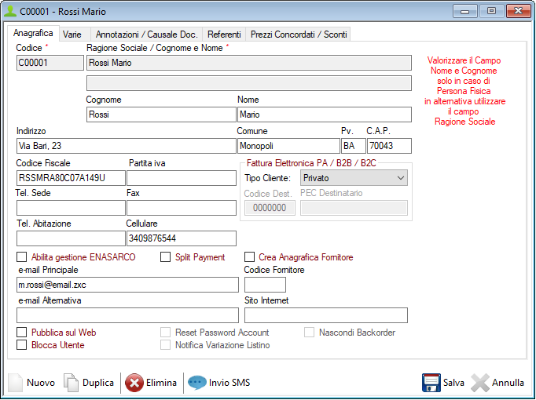The width and height of the screenshot is (536, 400).
Task: Click the Salva floppy disk icon
Action: point(431,383)
